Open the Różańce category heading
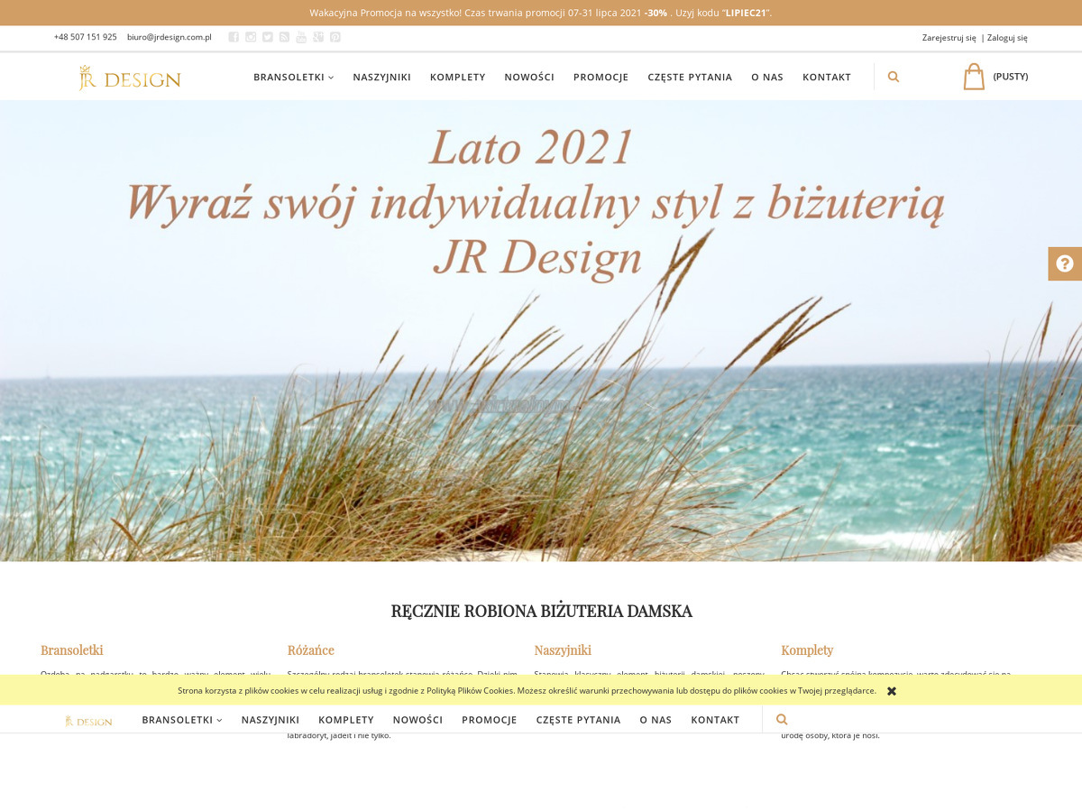This screenshot has height=811, width=1082. coord(311,650)
